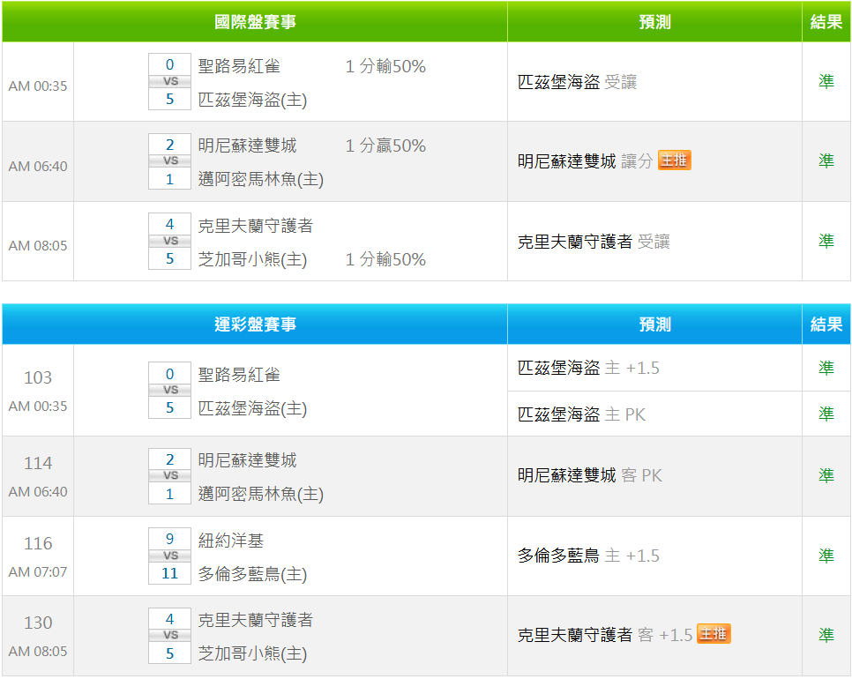Click game number 116
852x679 pixels.
coord(38,543)
